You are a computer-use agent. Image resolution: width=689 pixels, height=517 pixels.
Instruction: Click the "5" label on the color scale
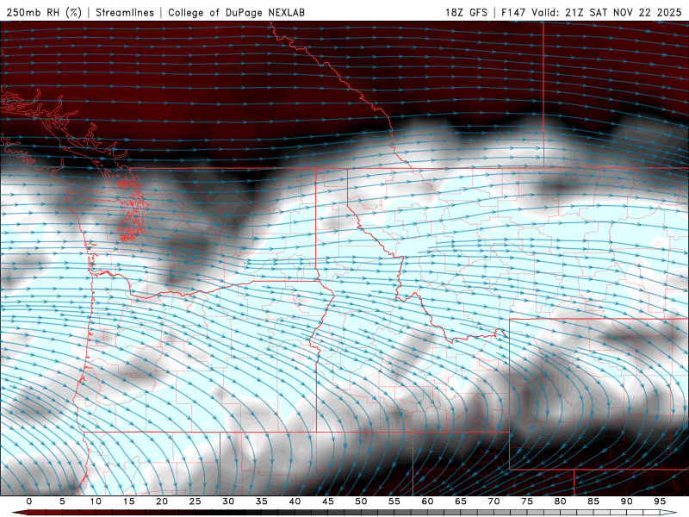[62, 501]
